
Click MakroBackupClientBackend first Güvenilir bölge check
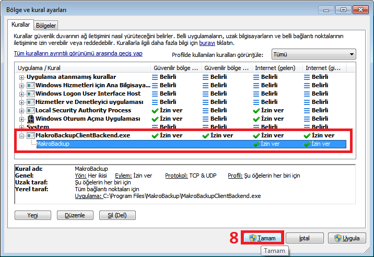click(x=155, y=136)
